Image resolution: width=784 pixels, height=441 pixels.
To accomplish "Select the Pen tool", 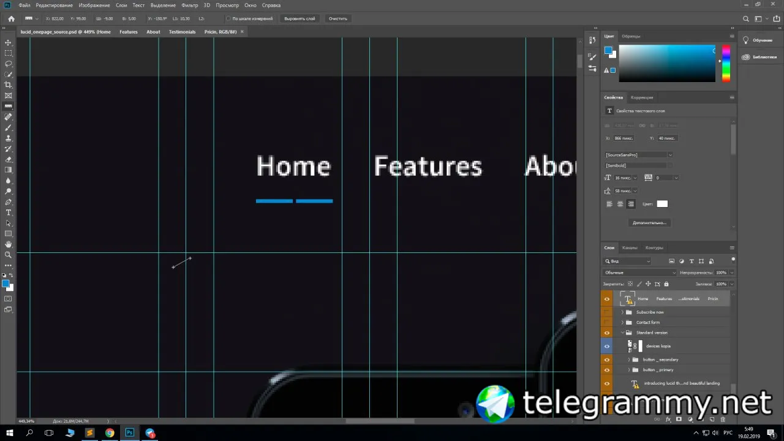I will pos(9,202).
